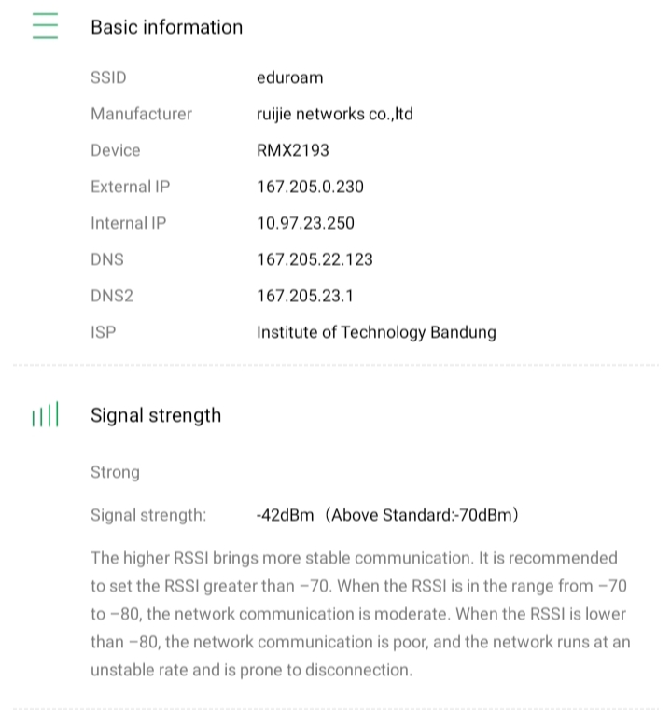The width and height of the screenshot is (671, 710).
Task: Select DNS2 address 167.205.23.1
Action: [304, 296]
